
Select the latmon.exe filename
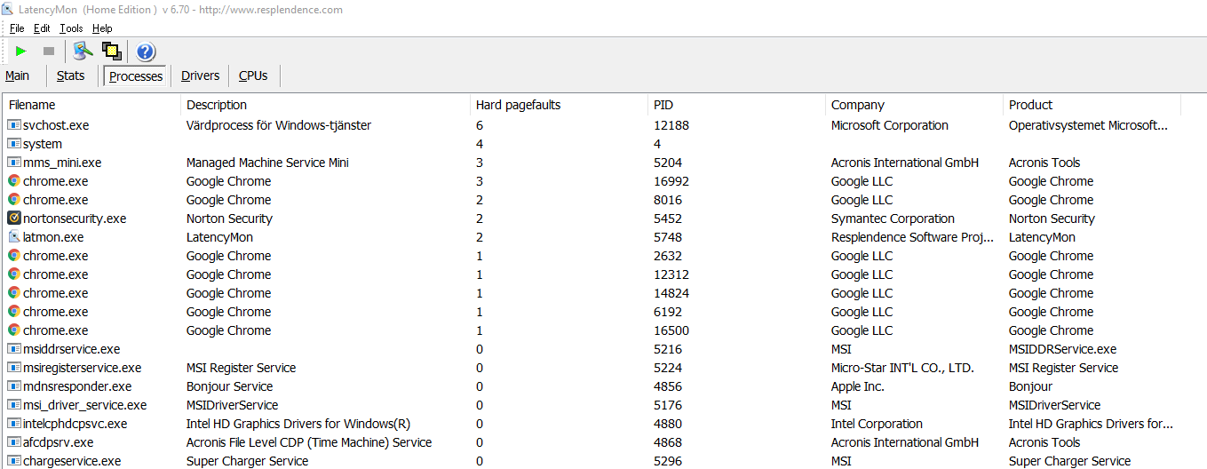pos(53,237)
